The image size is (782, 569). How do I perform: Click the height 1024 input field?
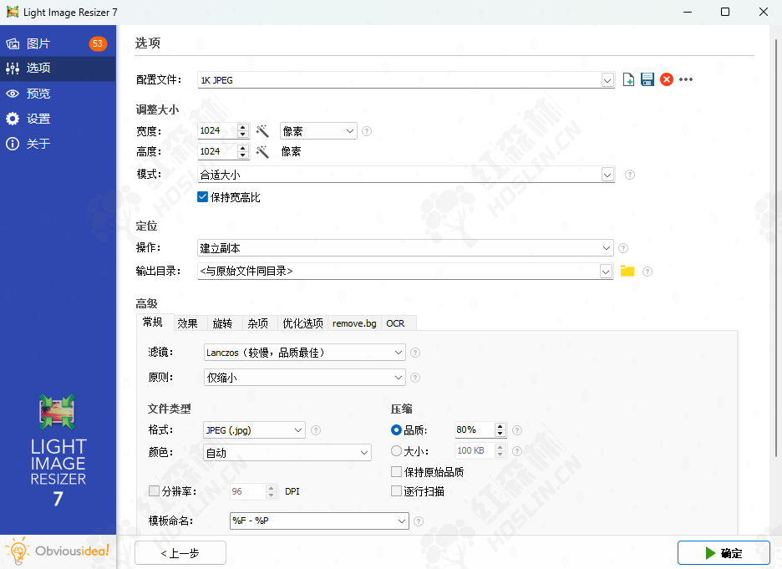tap(217, 151)
